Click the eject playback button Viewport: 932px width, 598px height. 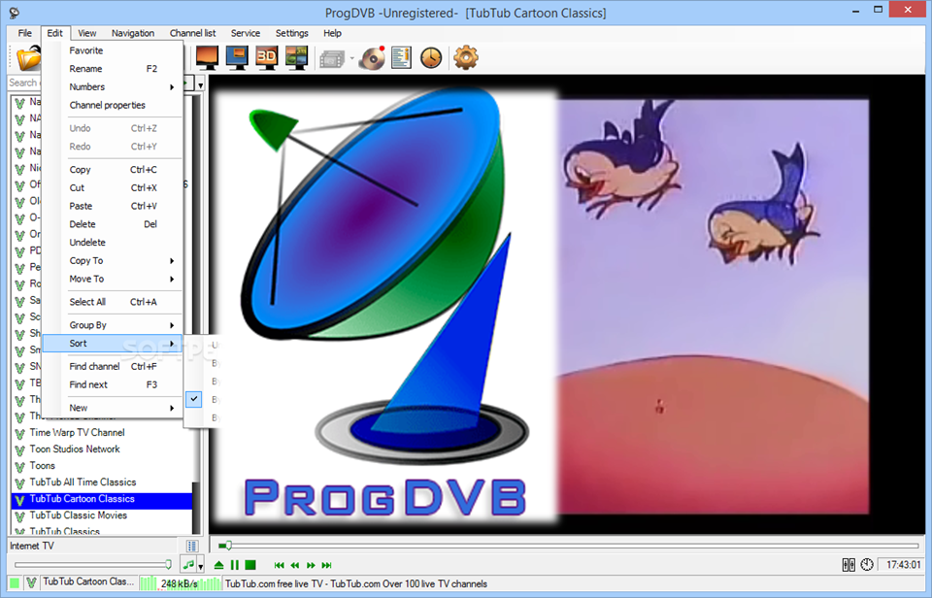[x=218, y=565]
